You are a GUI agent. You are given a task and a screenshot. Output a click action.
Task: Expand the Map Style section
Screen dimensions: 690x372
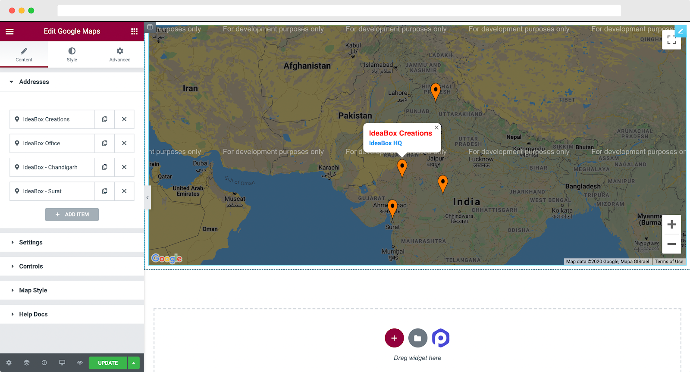[x=72, y=291]
